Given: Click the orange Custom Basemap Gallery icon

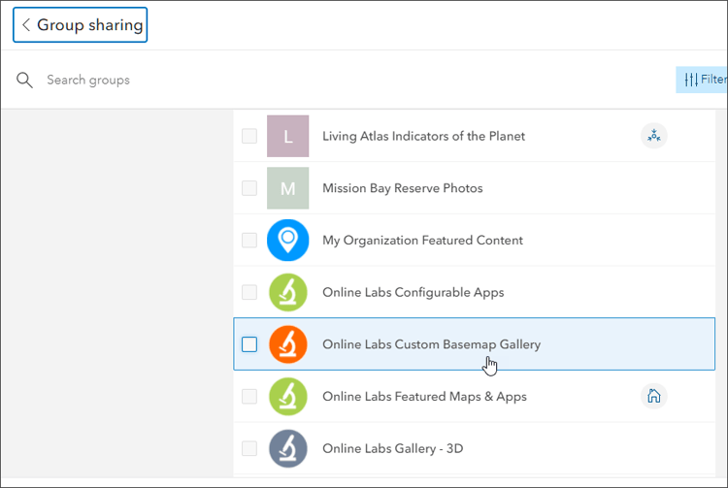Looking at the screenshot, I should [x=287, y=344].
